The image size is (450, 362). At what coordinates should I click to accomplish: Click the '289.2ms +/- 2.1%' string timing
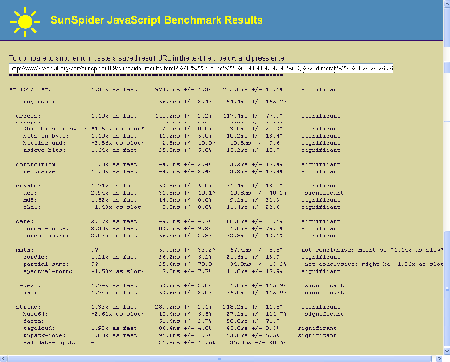tap(183, 307)
